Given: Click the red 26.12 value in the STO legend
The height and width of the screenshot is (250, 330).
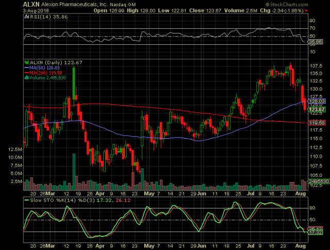Looking at the screenshot, I should pos(123,201).
